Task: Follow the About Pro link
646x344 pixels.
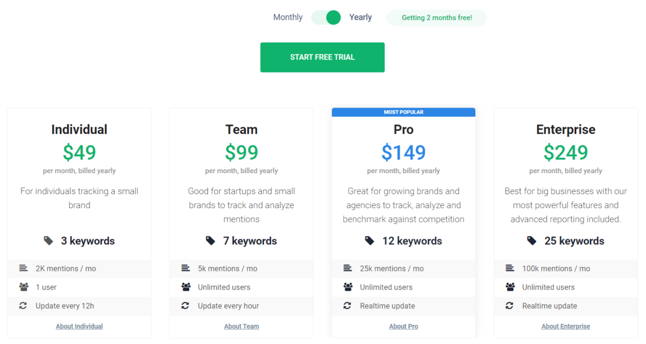Action: (403, 326)
